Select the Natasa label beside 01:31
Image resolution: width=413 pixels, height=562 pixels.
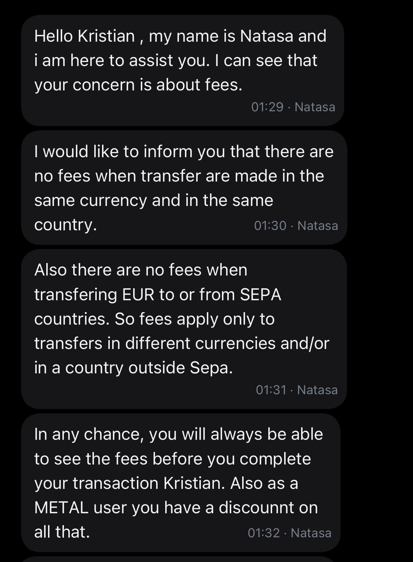pos(317,390)
